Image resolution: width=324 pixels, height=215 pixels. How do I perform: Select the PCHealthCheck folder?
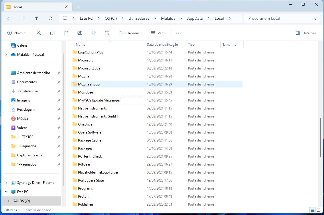click(x=157, y=156)
